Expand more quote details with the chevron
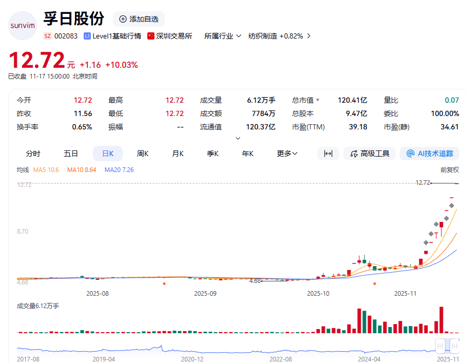Viewport: 466px width, 363px height. (x=238, y=138)
